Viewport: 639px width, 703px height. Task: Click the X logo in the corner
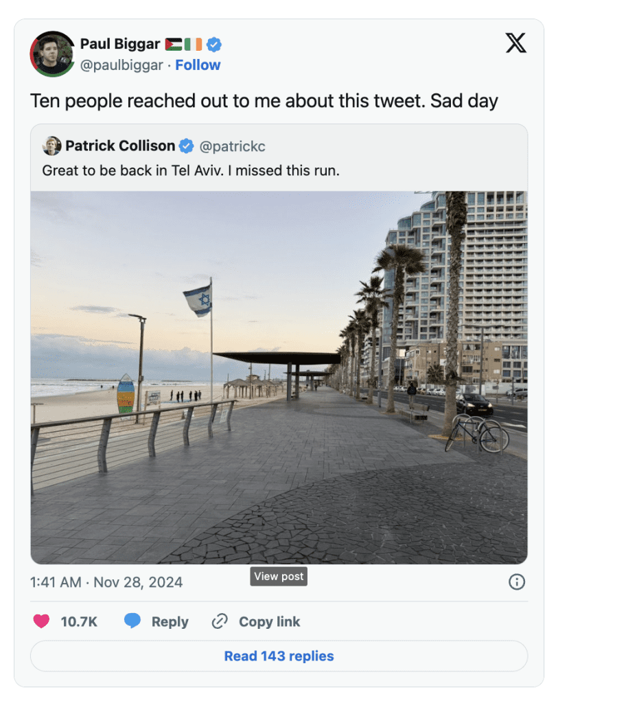(515, 43)
